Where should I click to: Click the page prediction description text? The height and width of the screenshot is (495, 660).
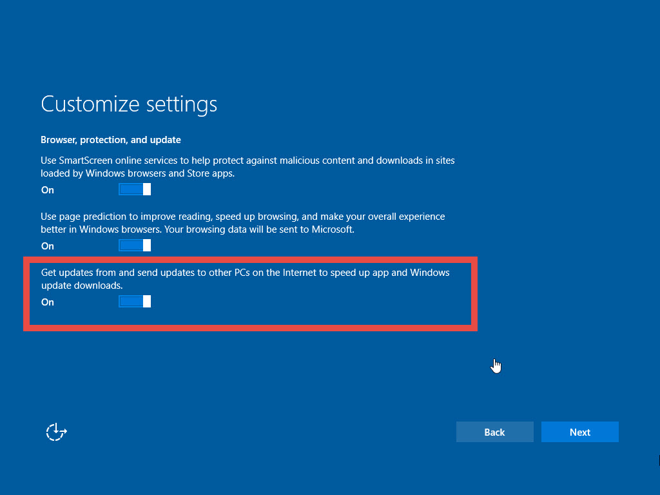coord(243,222)
